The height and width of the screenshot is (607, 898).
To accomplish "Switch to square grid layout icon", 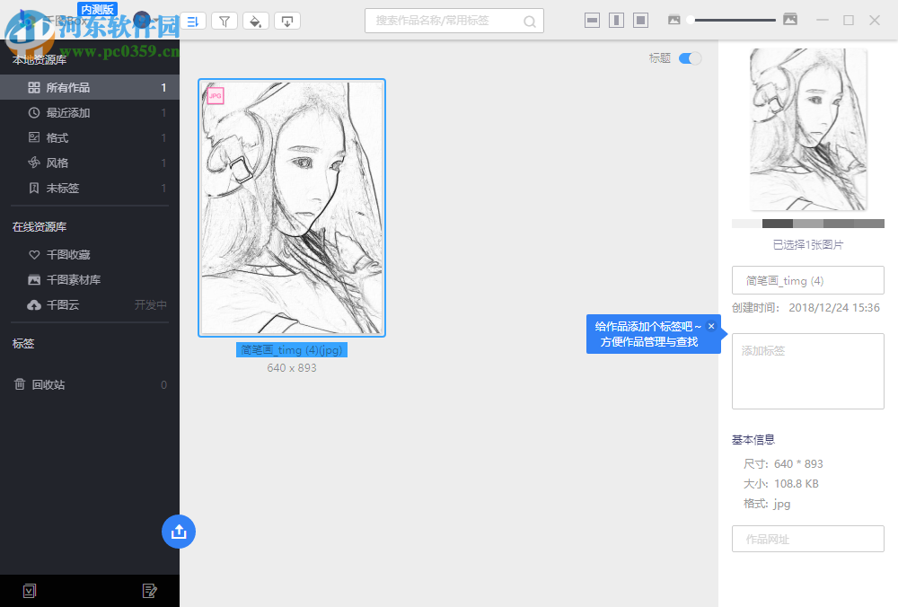I will tap(641, 21).
